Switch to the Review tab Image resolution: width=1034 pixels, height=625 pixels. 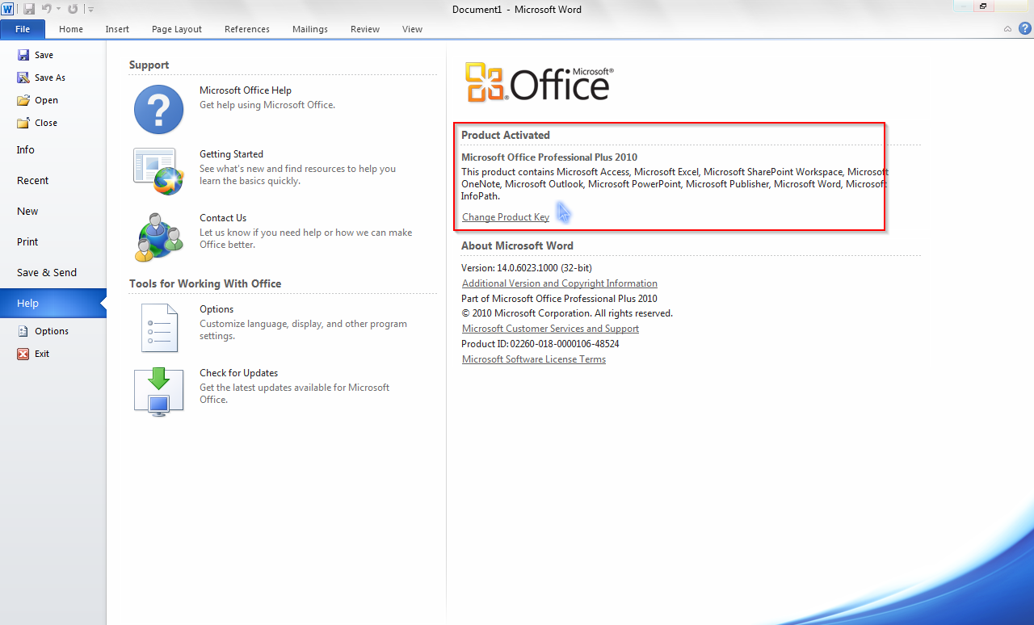pos(365,29)
